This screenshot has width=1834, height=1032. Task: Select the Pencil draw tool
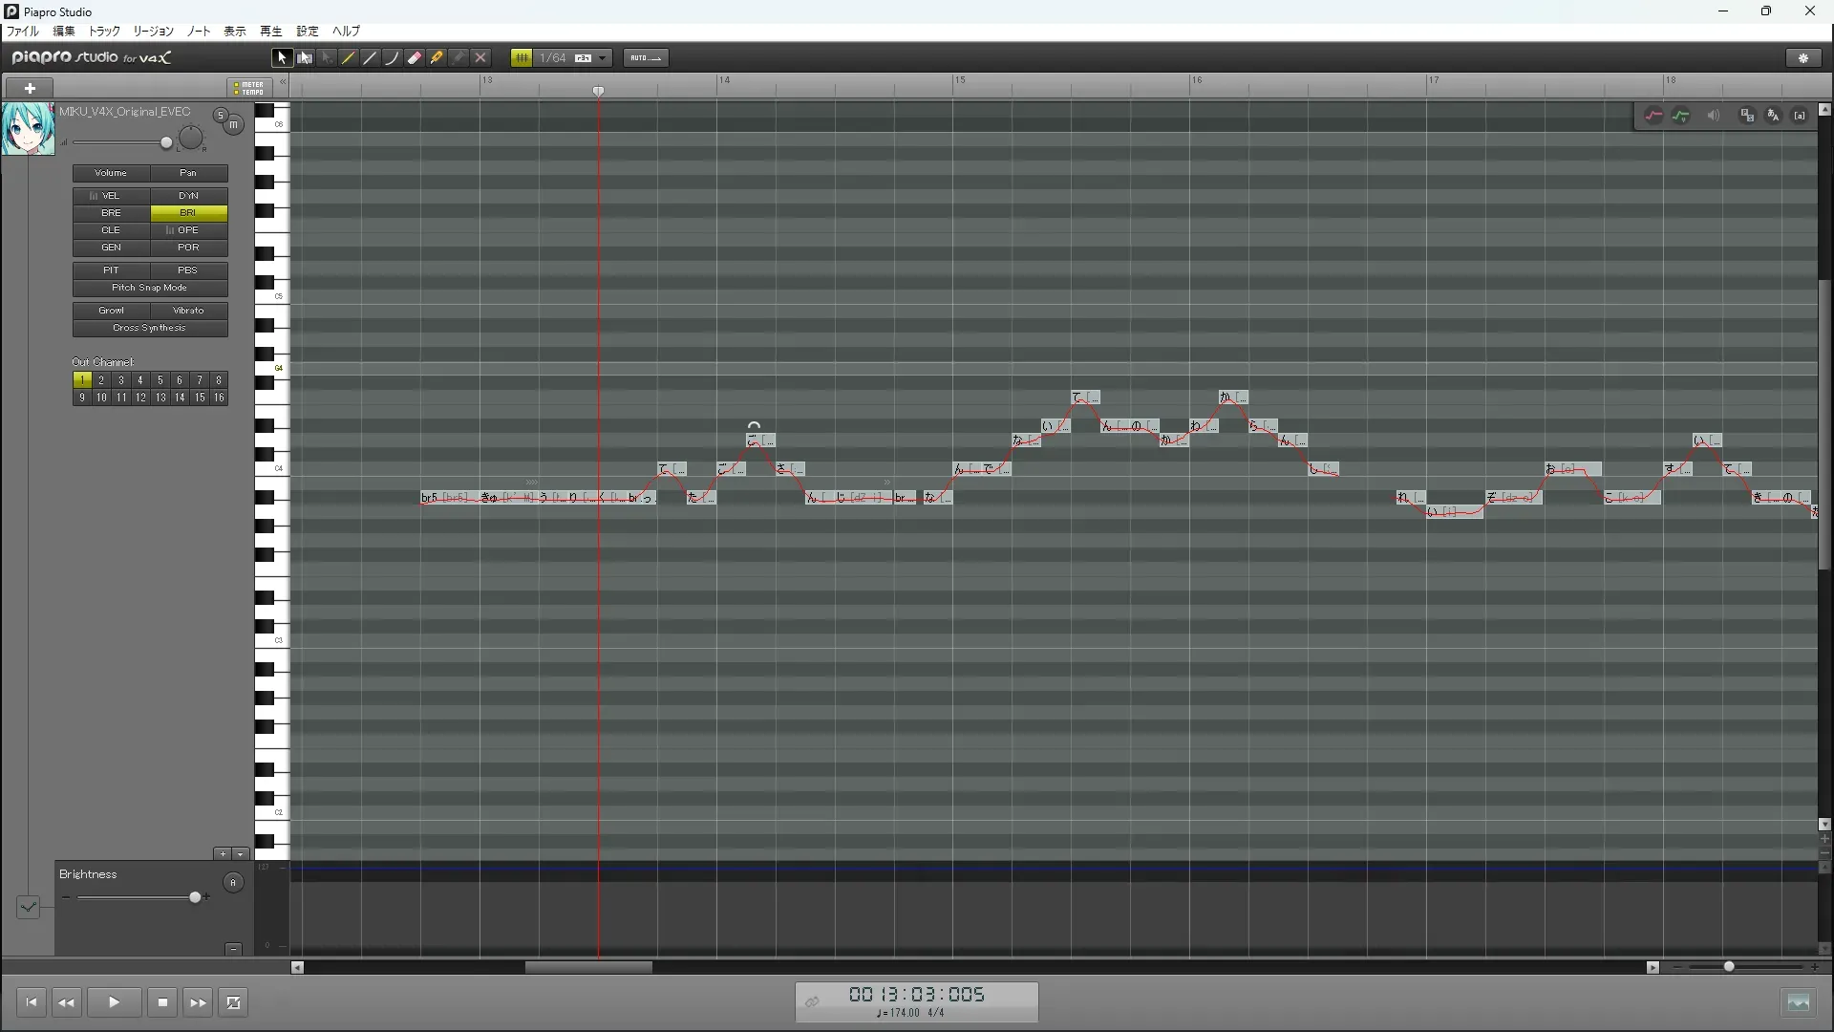tap(349, 58)
